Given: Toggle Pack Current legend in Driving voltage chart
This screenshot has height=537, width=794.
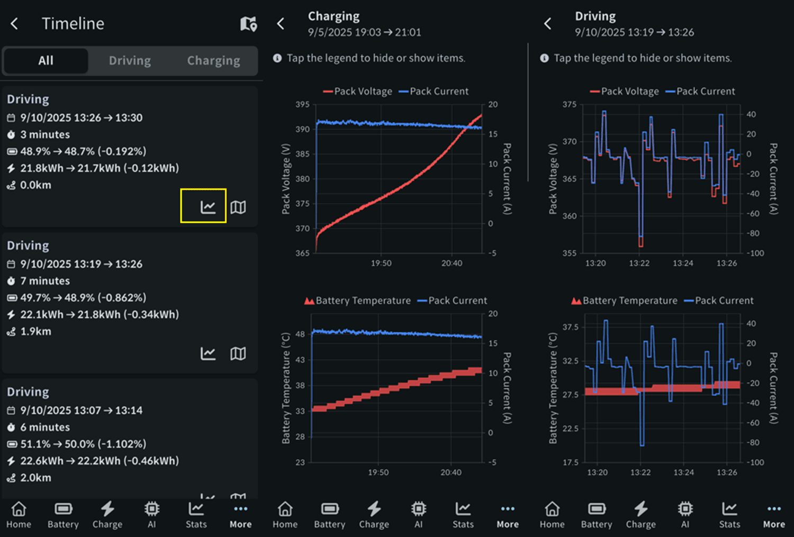Looking at the screenshot, I should coord(700,92).
